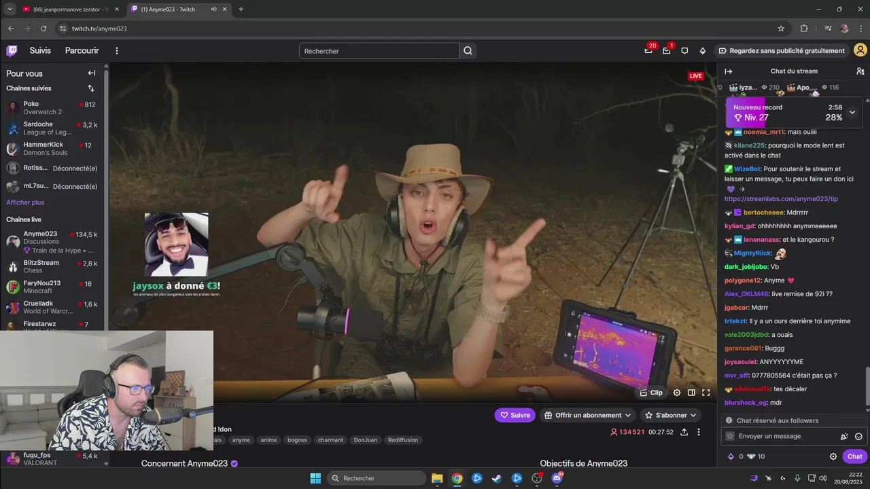
Task: Open Parcourir in Twitch nav
Action: 82,51
